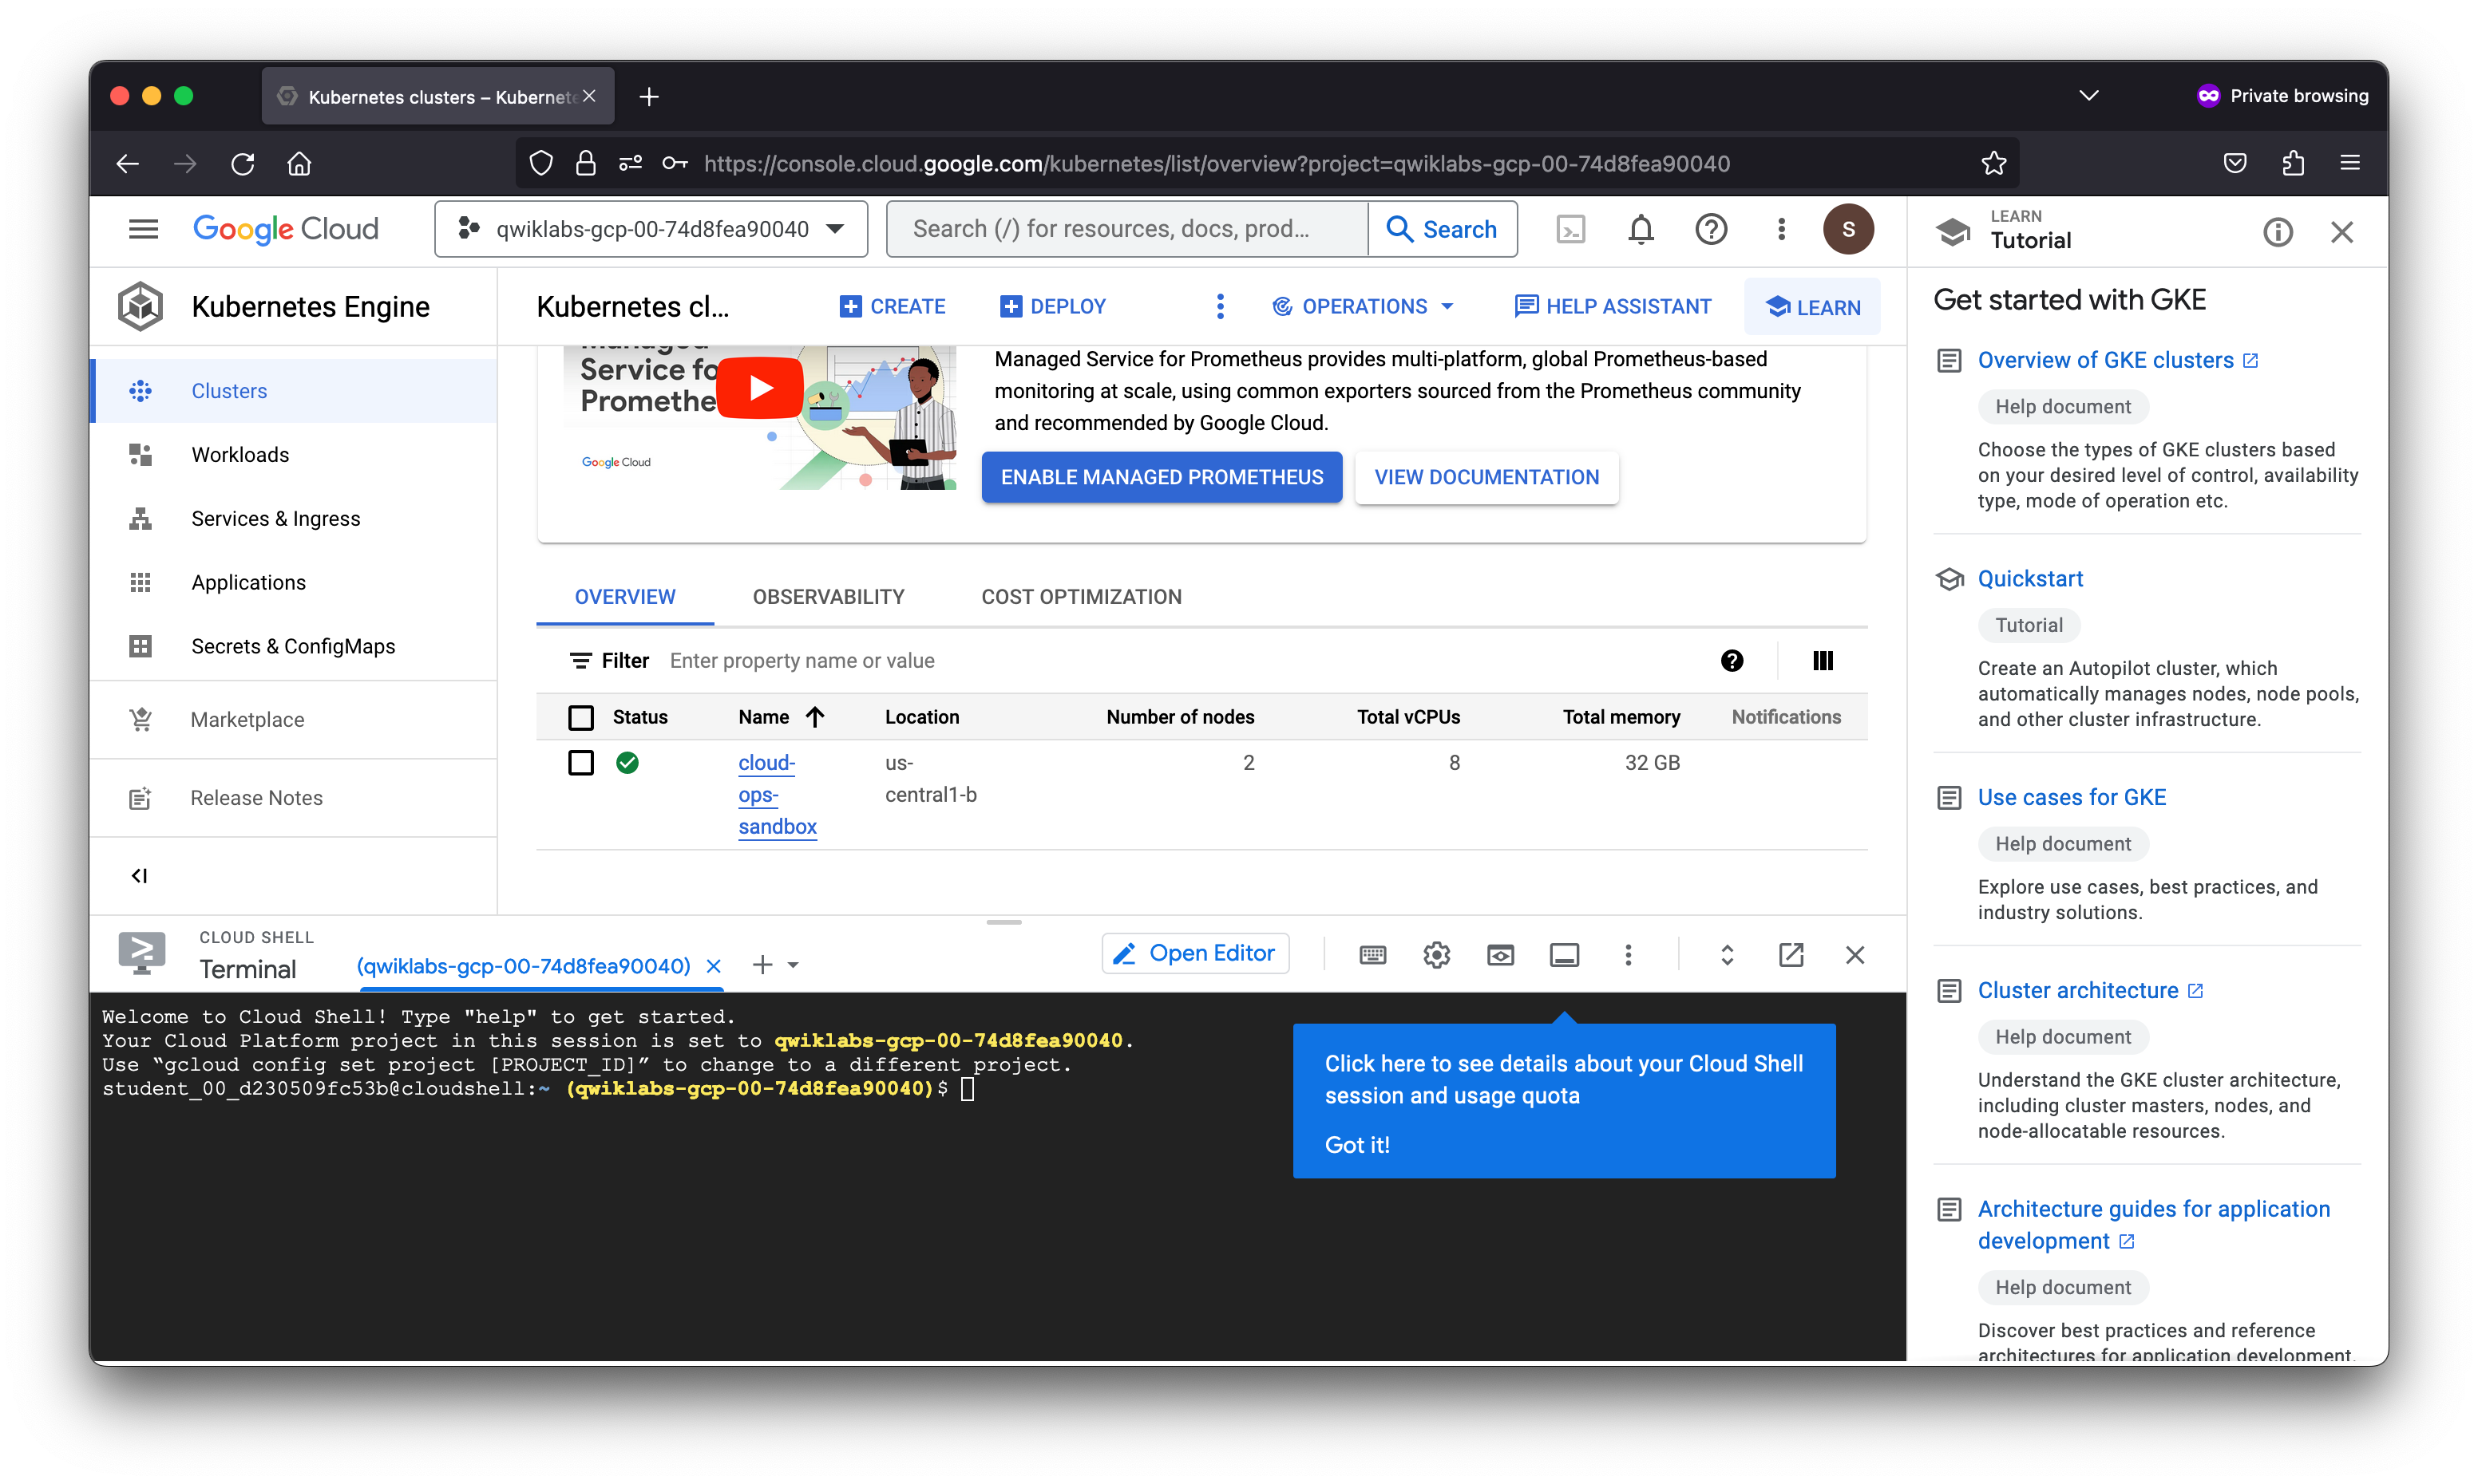Image resolution: width=2478 pixels, height=1484 pixels.
Task: Open Cloud Shell web preview icon
Action: point(1501,955)
